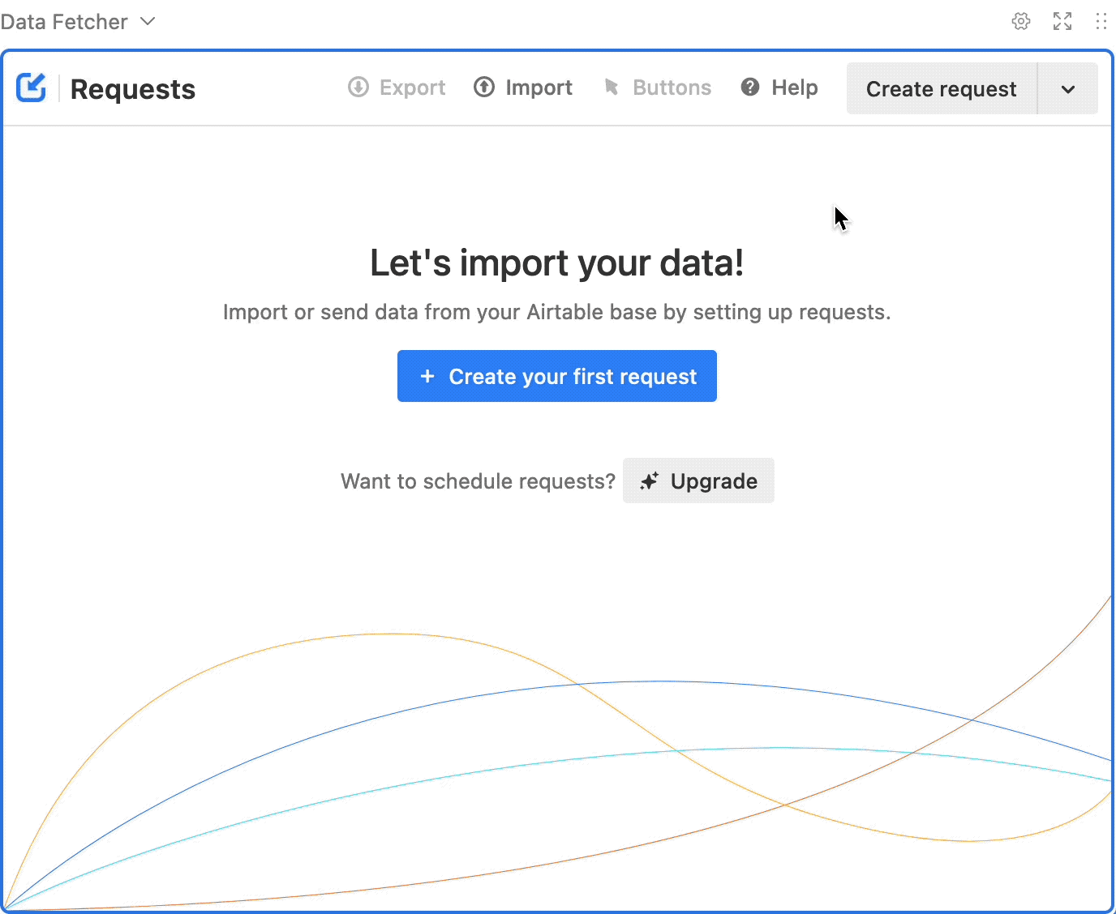Click the Data Fetcher logo icon
The width and height of the screenshot is (1116, 914).
pyautogui.click(x=32, y=88)
